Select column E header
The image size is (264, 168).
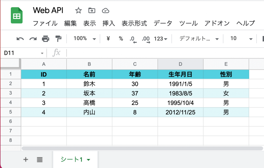point(226,64)
